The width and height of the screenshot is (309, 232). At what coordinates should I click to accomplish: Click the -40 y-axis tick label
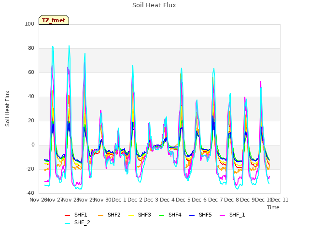[x=30, y=193]
